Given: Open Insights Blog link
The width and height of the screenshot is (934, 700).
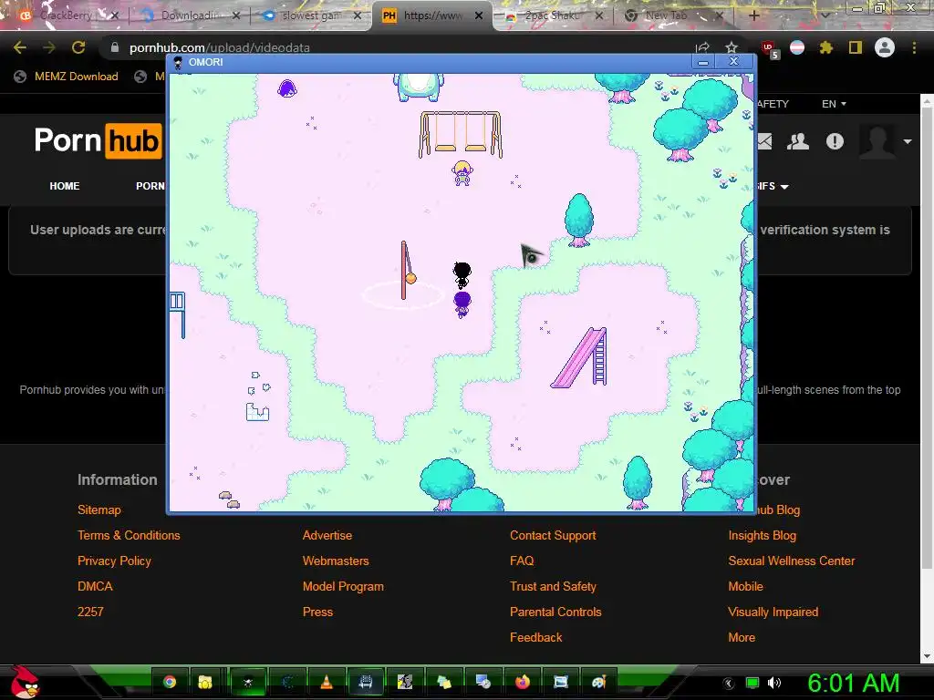Looking at the screenshot, I should 762,535.
